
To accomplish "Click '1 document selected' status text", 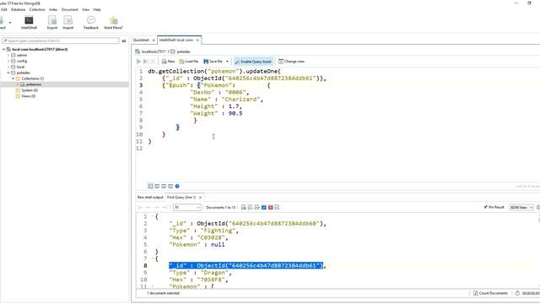I will pyautogui.click(x=163, y=293).
